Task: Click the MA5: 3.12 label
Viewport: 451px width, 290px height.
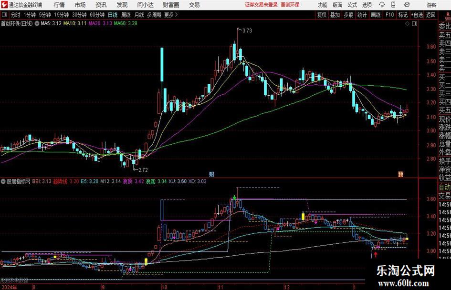Action: click(51, 23)
